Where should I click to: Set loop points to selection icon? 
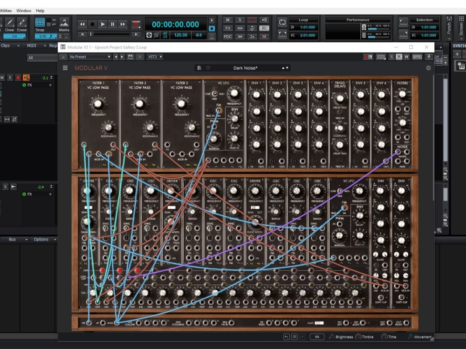click(x=282, y=34)
